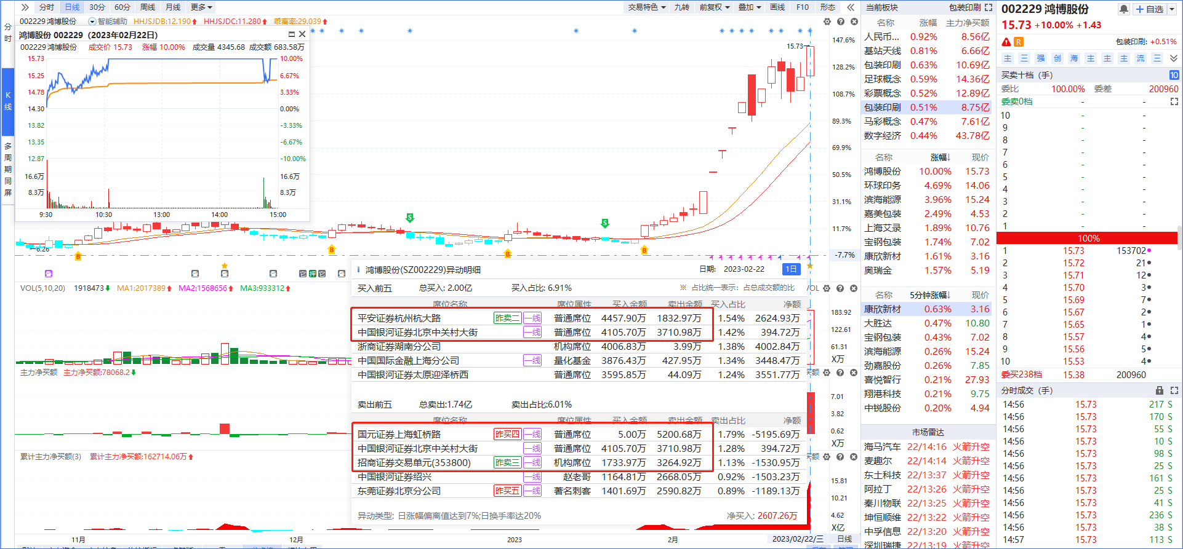Screen dimensions: 1183x549
Task: Click the green S sell marker near December
Action: [x=410, y=218]
